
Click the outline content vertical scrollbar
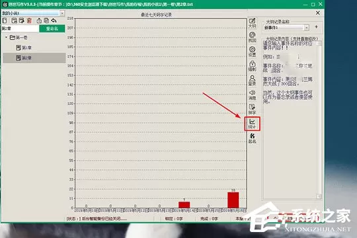point(319,120)
